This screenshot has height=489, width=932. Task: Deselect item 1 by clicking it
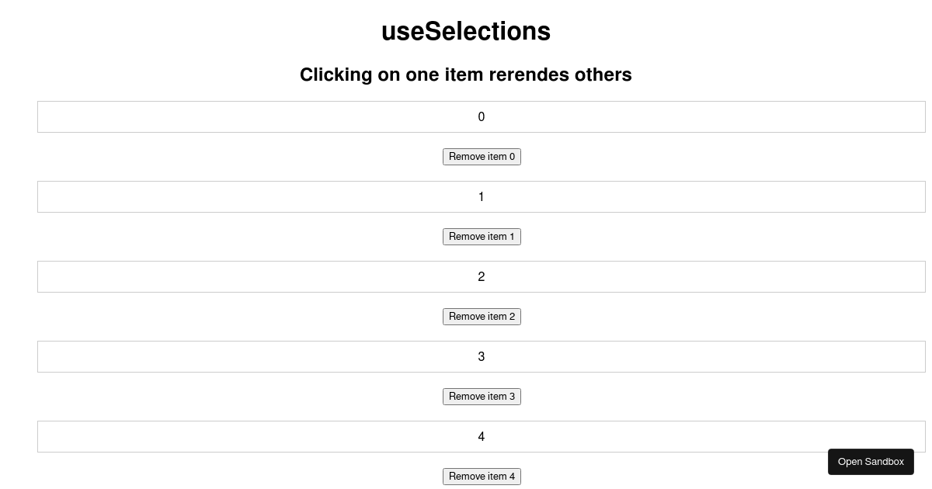[x=482, y=196]
